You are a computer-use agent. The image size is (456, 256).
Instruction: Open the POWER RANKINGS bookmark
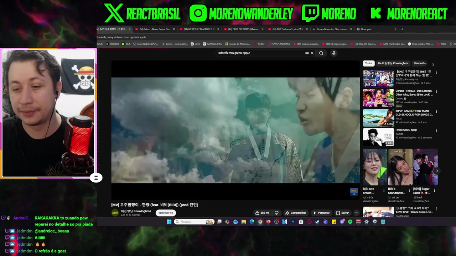click(279, 44)
